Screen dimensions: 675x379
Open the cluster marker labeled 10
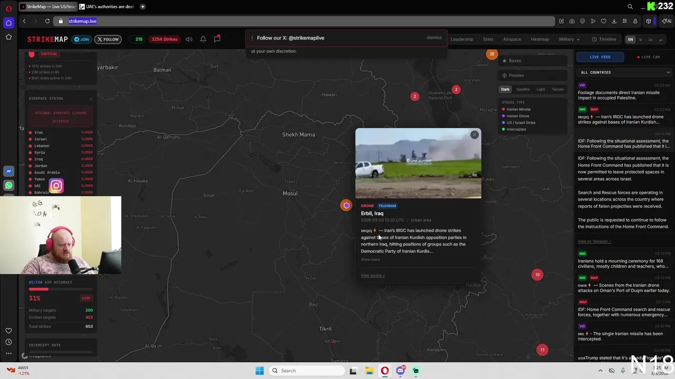537,274
